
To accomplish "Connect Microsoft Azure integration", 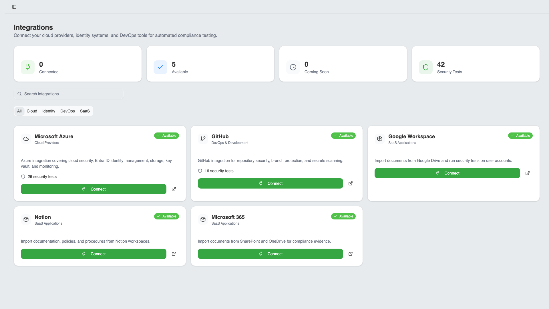I will [x=94, y=189].
